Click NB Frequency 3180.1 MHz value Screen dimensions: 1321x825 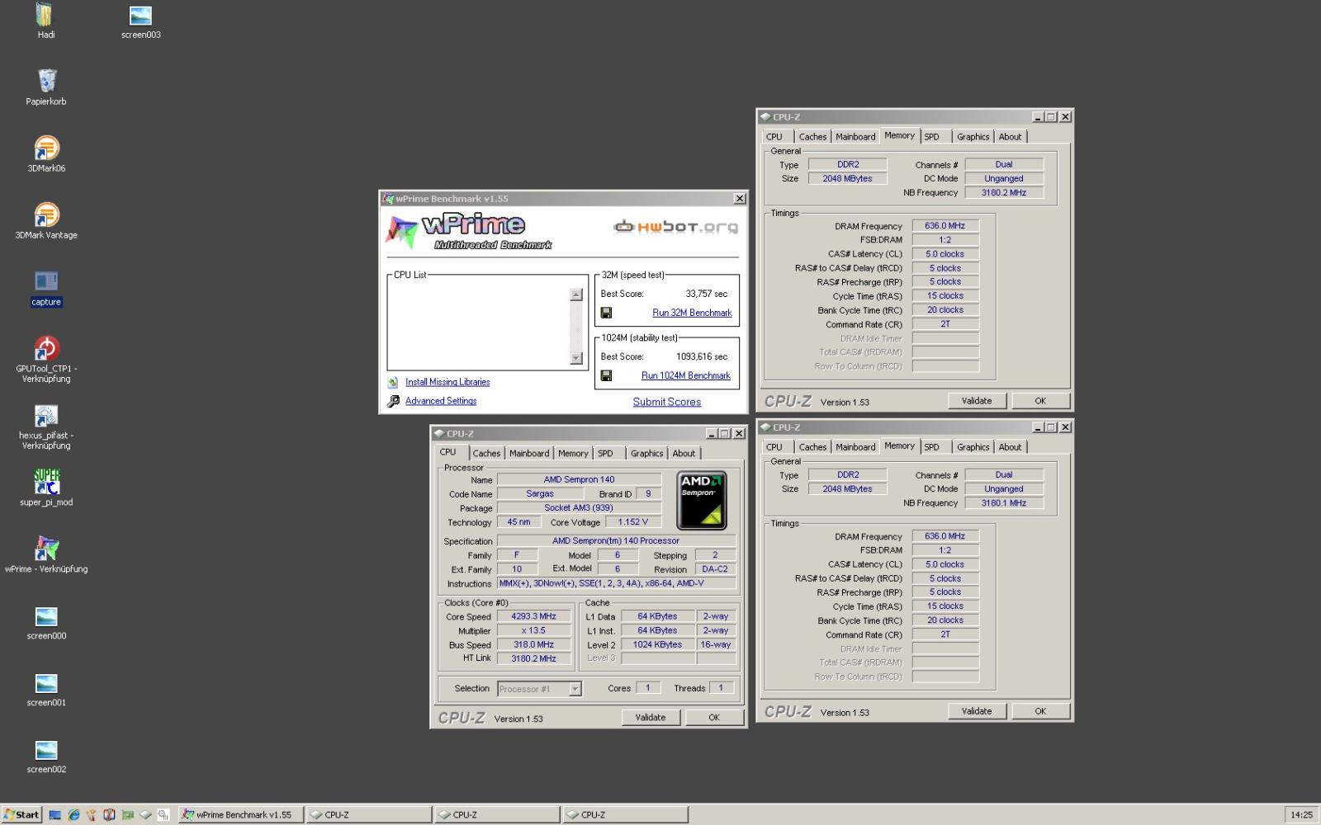[x=1004, y=502]
